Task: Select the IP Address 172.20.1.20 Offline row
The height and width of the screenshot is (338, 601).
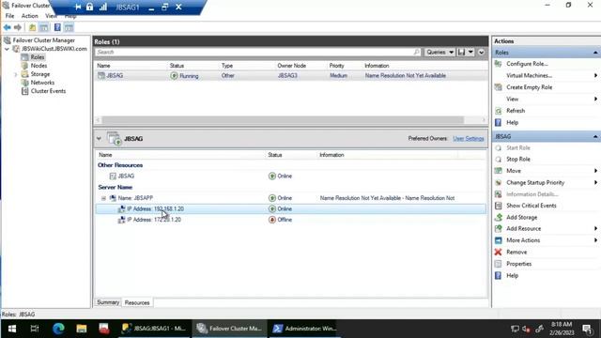Action: (291, 220)
